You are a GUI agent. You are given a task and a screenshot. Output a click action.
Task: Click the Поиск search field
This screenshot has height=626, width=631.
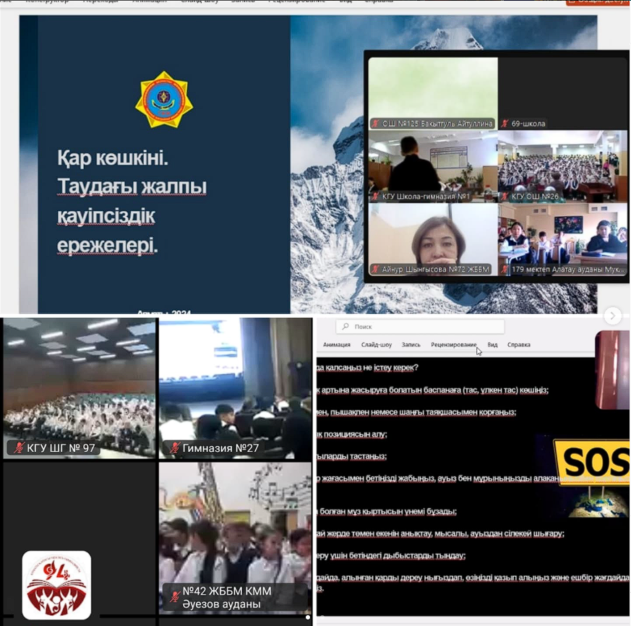[x=420, y=327]
